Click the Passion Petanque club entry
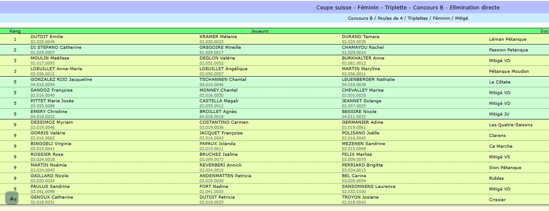Viewport: 549px width, 211px height. pos(508,50)
